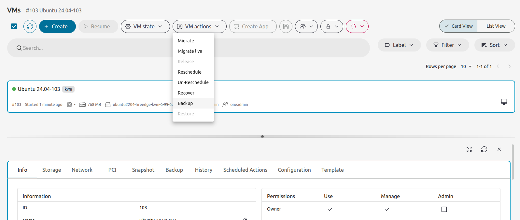Open the Template tab
The image size is (520, 220).
(332, 170)
